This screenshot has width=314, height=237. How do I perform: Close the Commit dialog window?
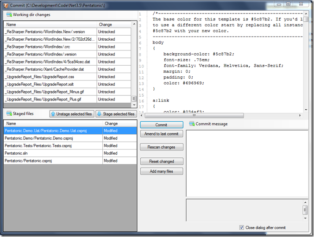click(x=301, y=4)
